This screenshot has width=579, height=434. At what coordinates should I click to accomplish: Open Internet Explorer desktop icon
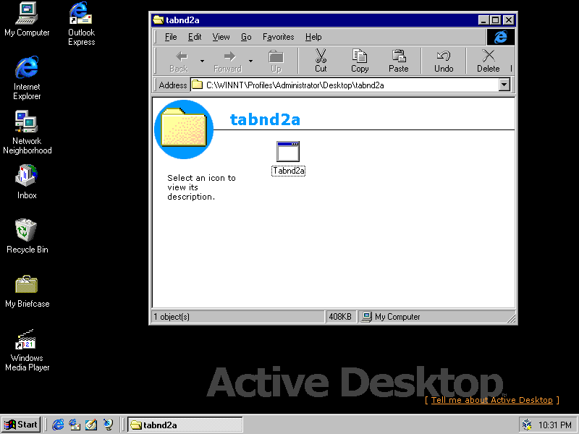click(27, 78)
